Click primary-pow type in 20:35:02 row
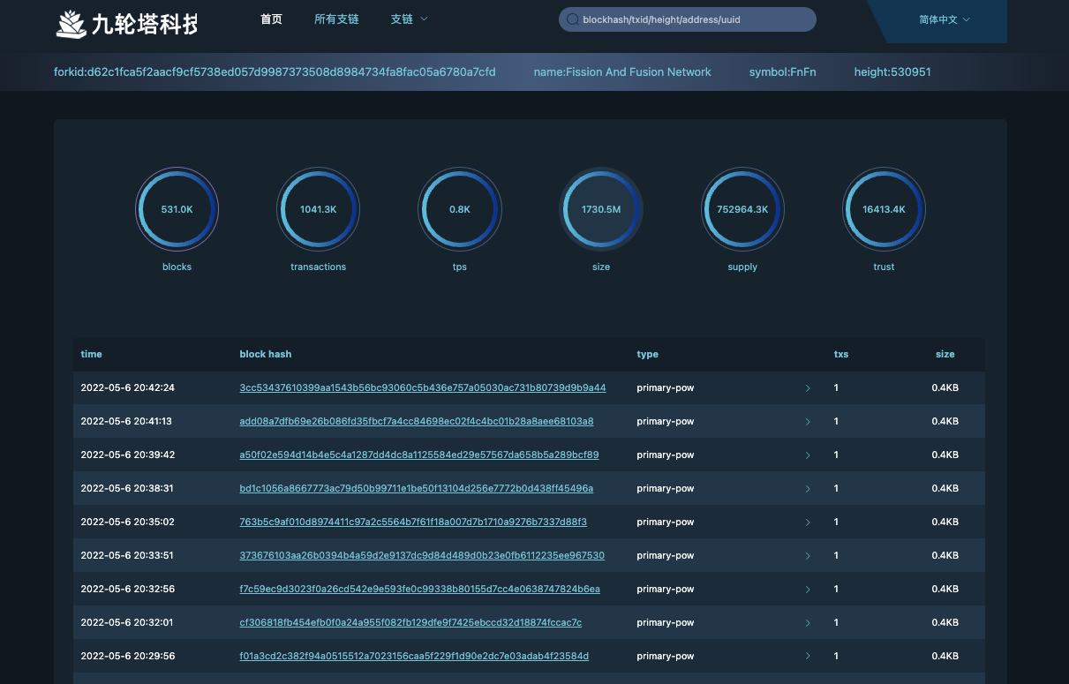 point(666,522)
